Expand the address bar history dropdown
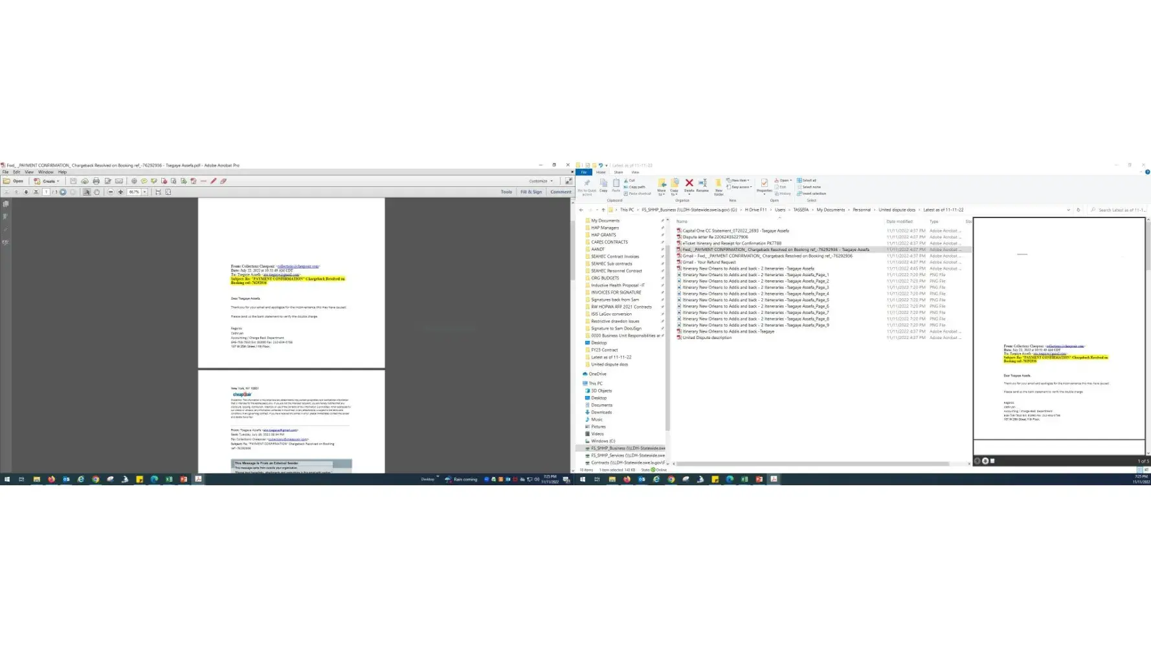1151x647 pixels. pyautogui.click(x=1068, y=210)
